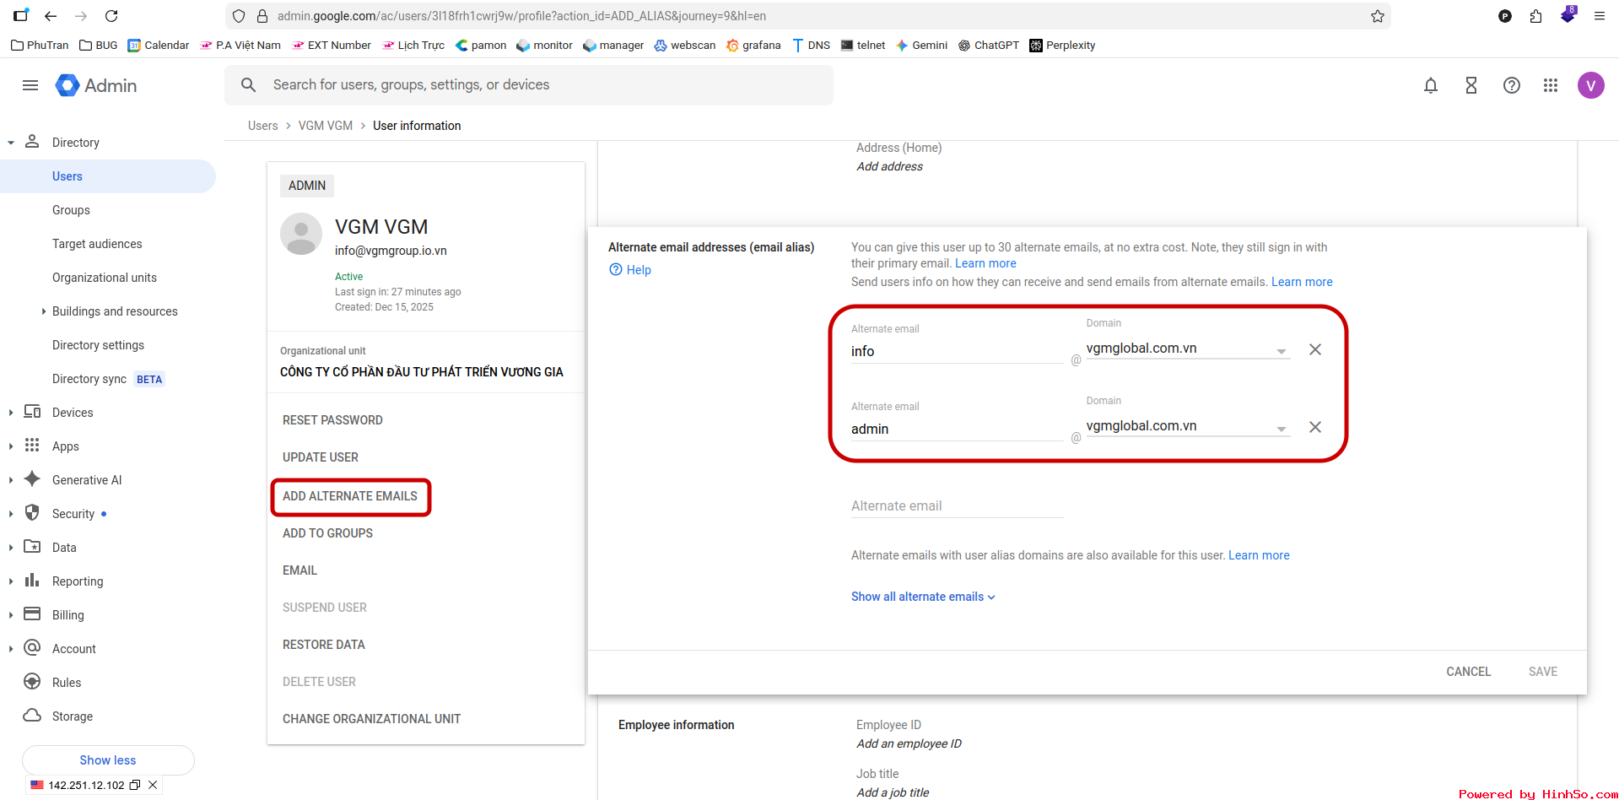Open the Domain dropdown next to admin alias

(x=1281, y=428)
